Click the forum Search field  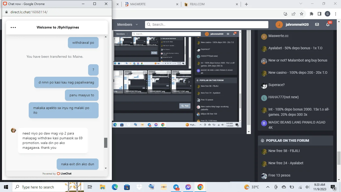[x=207, y=24]
